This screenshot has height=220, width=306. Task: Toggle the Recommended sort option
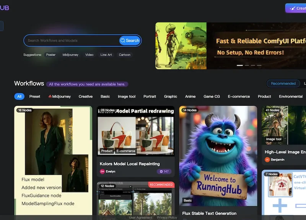coord(283,83)
